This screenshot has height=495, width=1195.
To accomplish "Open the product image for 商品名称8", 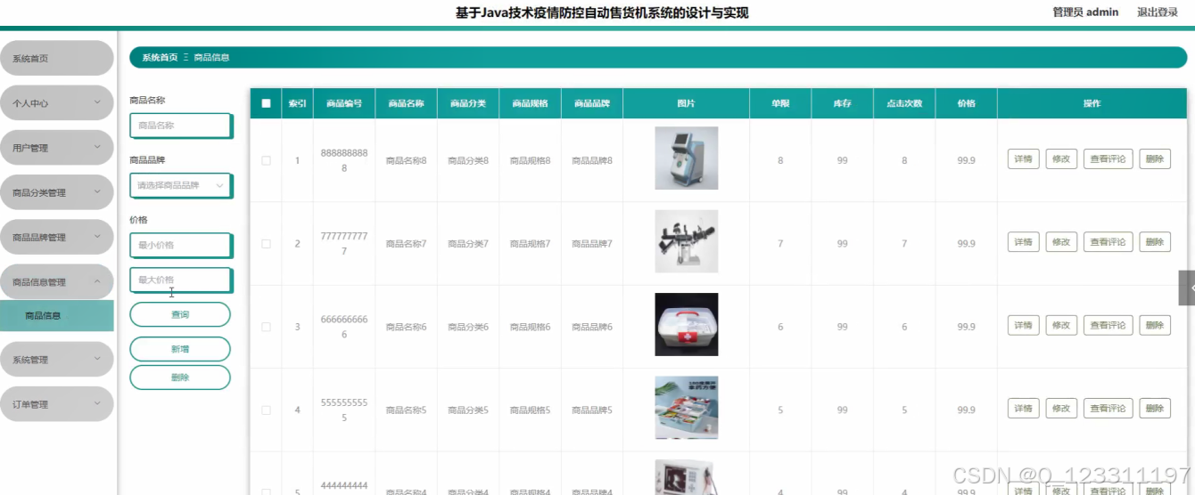I will (x=686, y=158).
